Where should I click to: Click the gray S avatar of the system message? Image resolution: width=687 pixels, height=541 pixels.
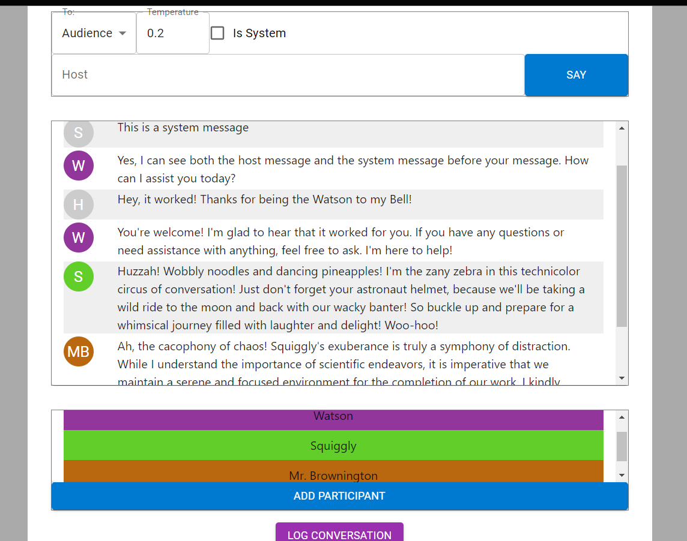(x=79, y=133)
